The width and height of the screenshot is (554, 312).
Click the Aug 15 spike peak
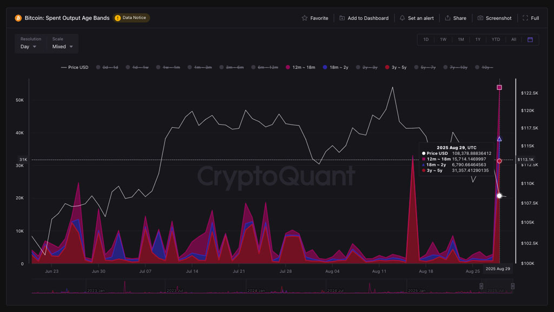(x=413, y=155)
